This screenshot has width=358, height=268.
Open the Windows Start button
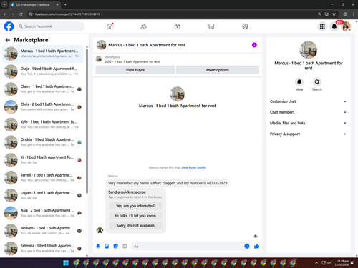(x=66, y=263)
